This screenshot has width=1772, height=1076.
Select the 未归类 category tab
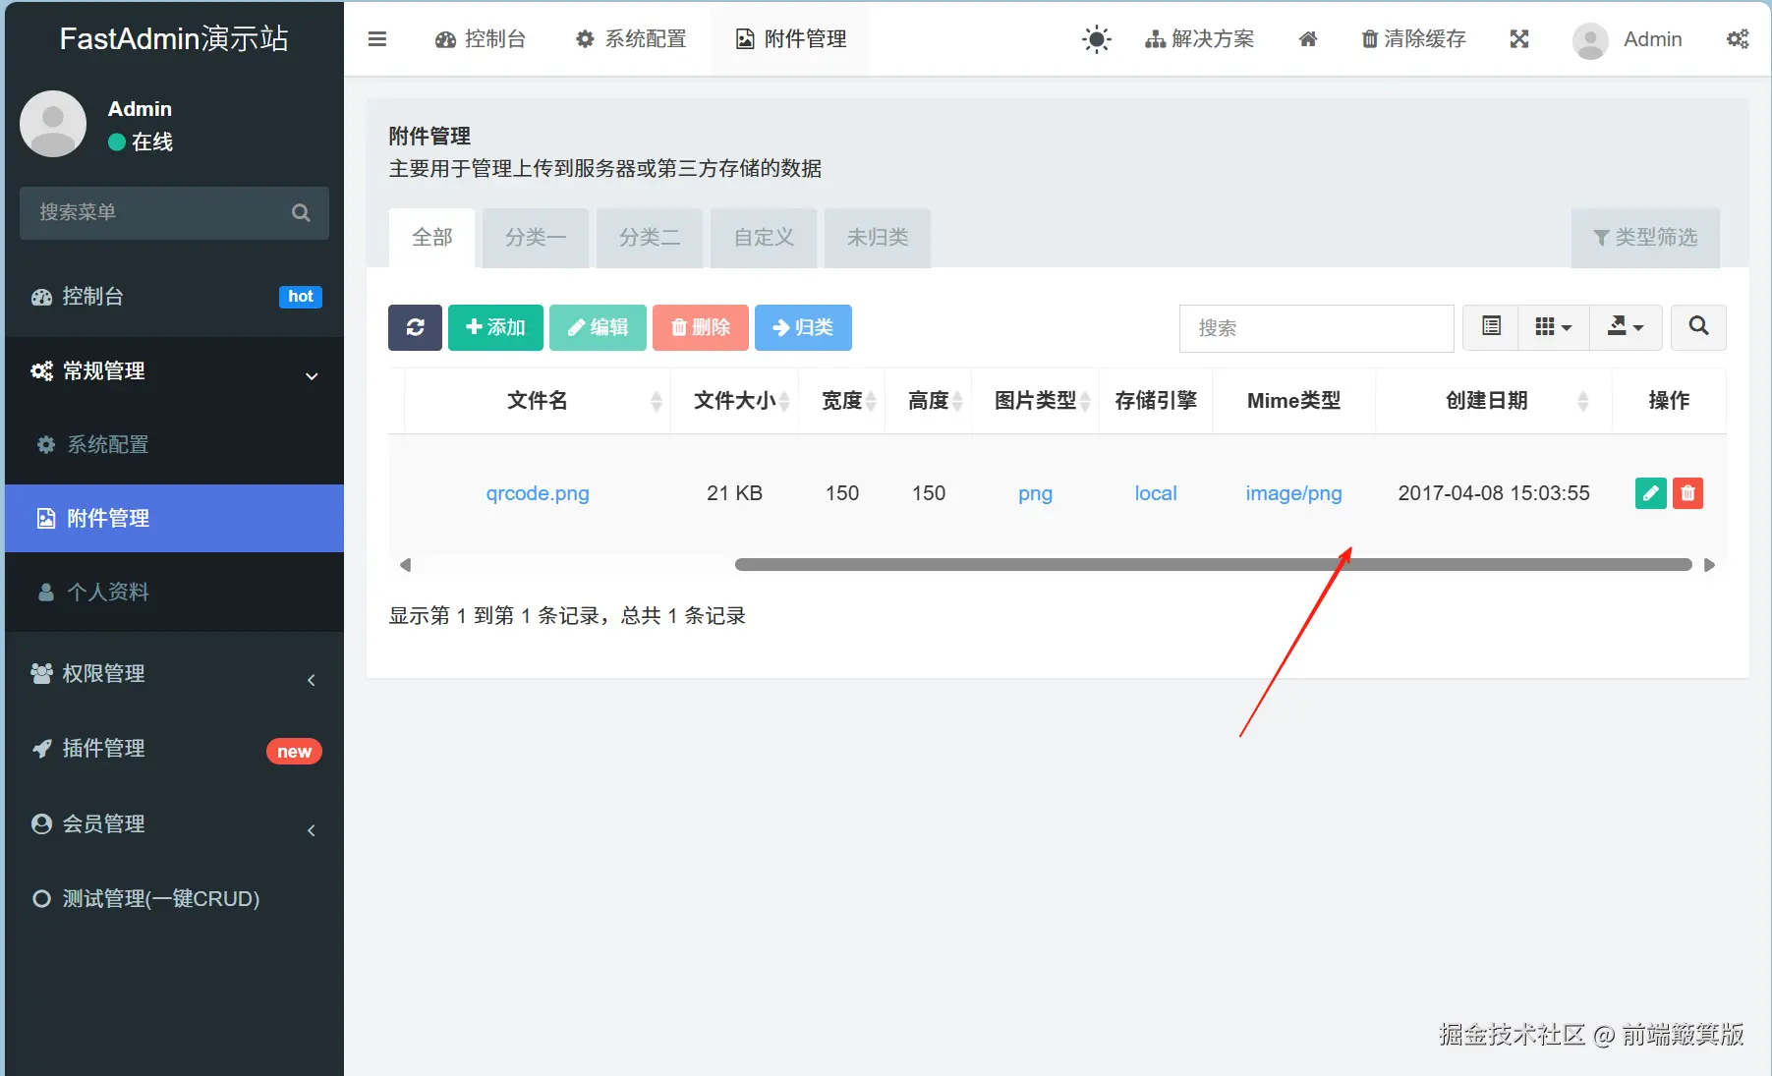tap(878, 238)
